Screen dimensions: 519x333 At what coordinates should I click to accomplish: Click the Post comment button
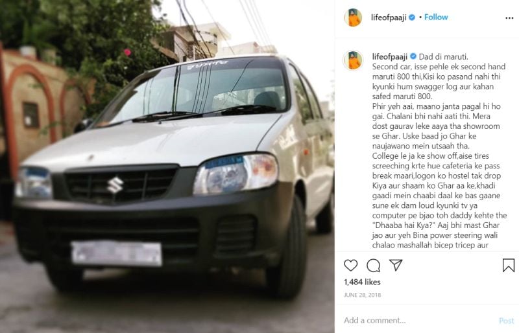(507, 321)
